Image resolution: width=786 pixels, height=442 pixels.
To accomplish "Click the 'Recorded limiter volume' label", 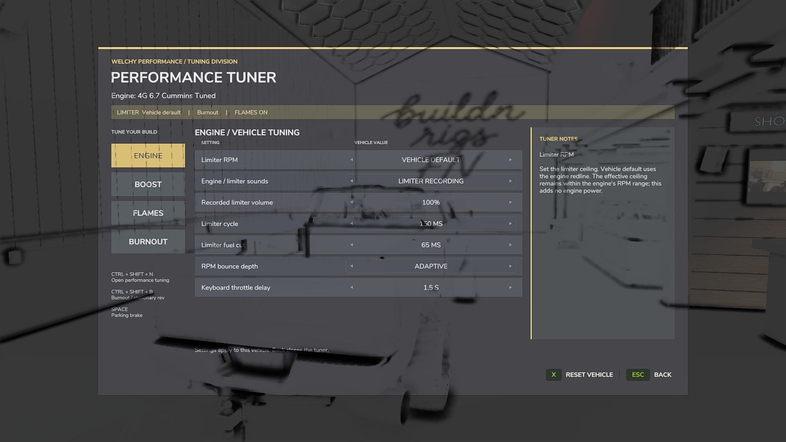I will pyautogui.click(x=237, y=202).
